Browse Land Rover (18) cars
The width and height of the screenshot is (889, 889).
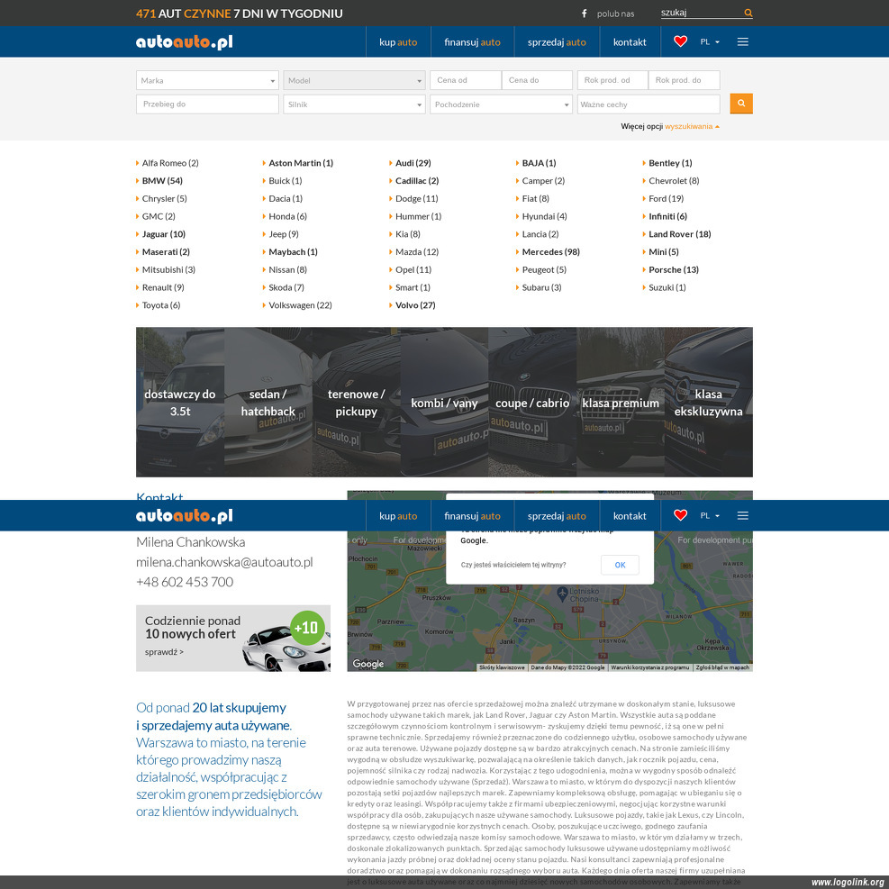680,234
